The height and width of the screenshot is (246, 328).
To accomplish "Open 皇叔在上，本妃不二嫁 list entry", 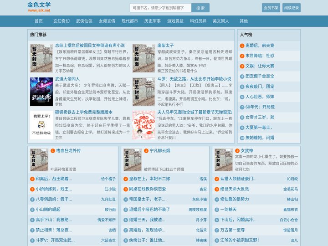I will [149, 179].
